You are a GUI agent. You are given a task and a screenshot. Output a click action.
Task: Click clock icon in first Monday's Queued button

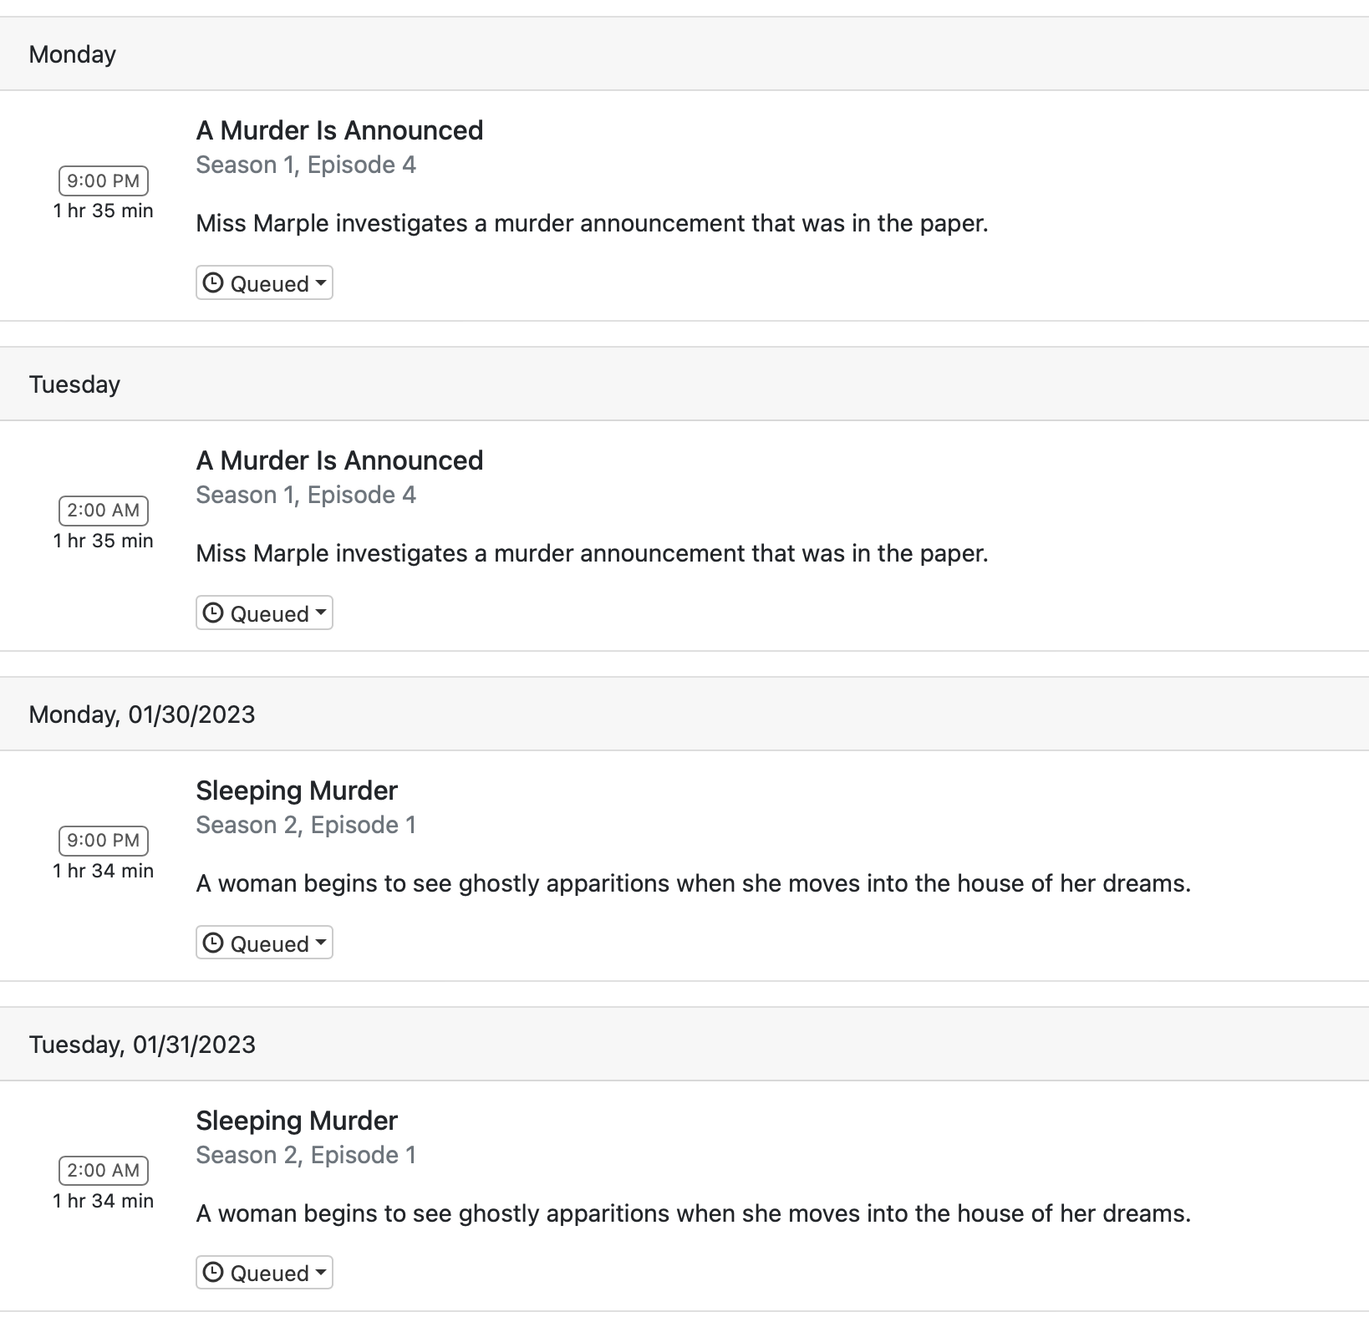pos(213,283)
